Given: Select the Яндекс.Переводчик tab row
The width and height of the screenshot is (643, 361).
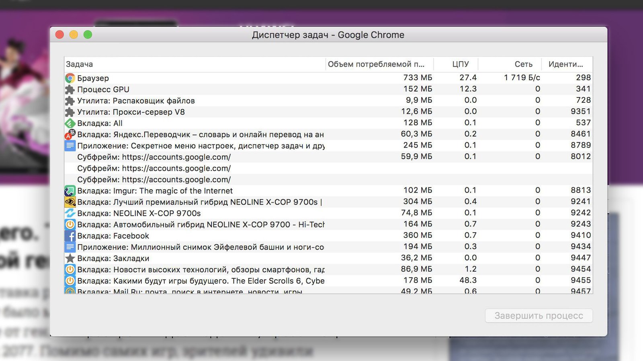Looking at the screenshot, I should click(328, 134).
